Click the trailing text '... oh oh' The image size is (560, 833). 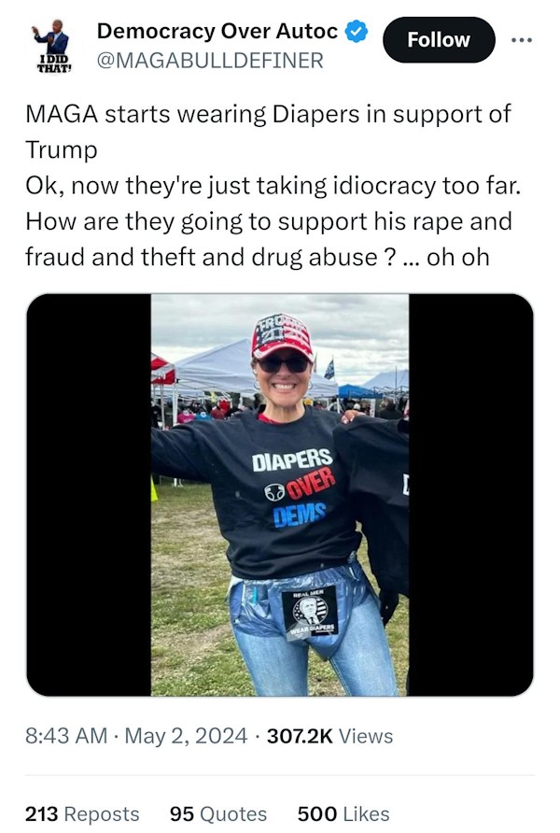click(x=446, y=257)
